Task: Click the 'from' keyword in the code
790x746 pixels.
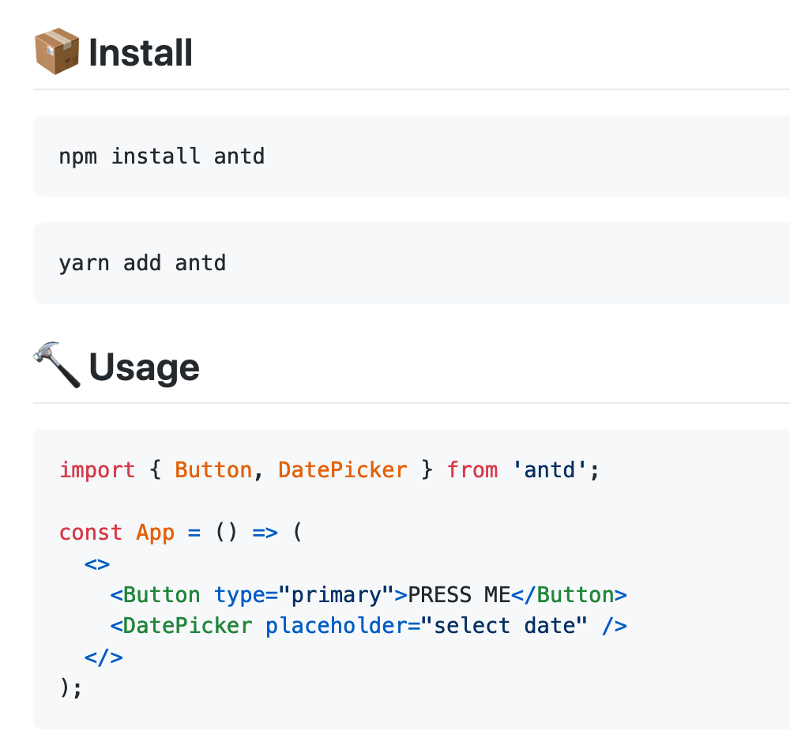Action: pos(472,469)
